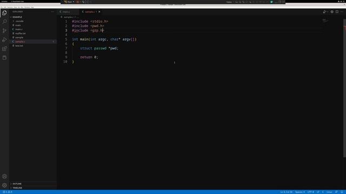
Task: Open the Source Control view
Action: coord(4,31)
